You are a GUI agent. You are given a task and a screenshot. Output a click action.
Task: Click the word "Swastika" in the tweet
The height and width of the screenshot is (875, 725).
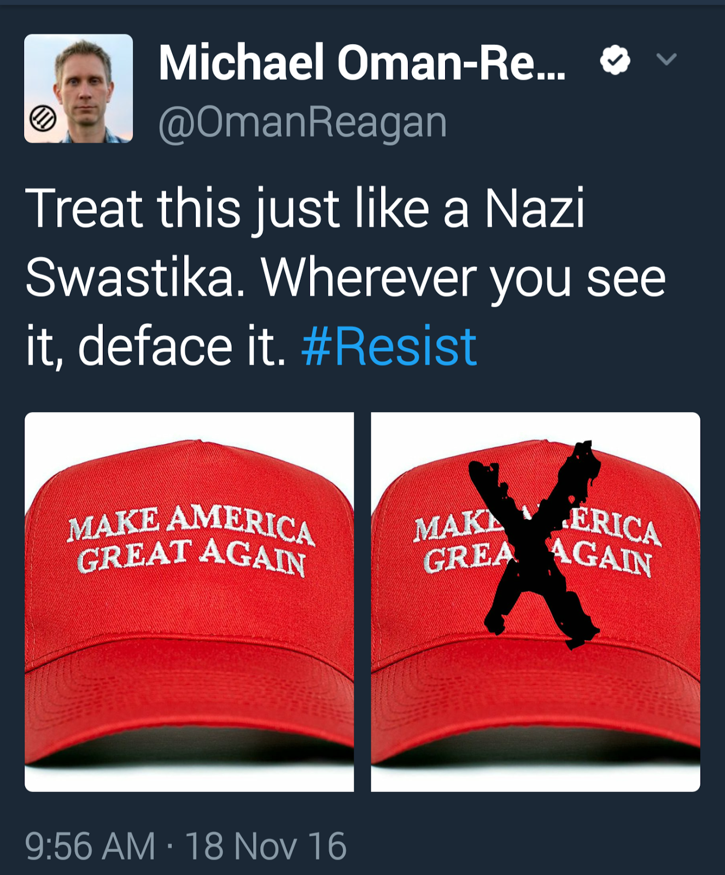(135, 278)
